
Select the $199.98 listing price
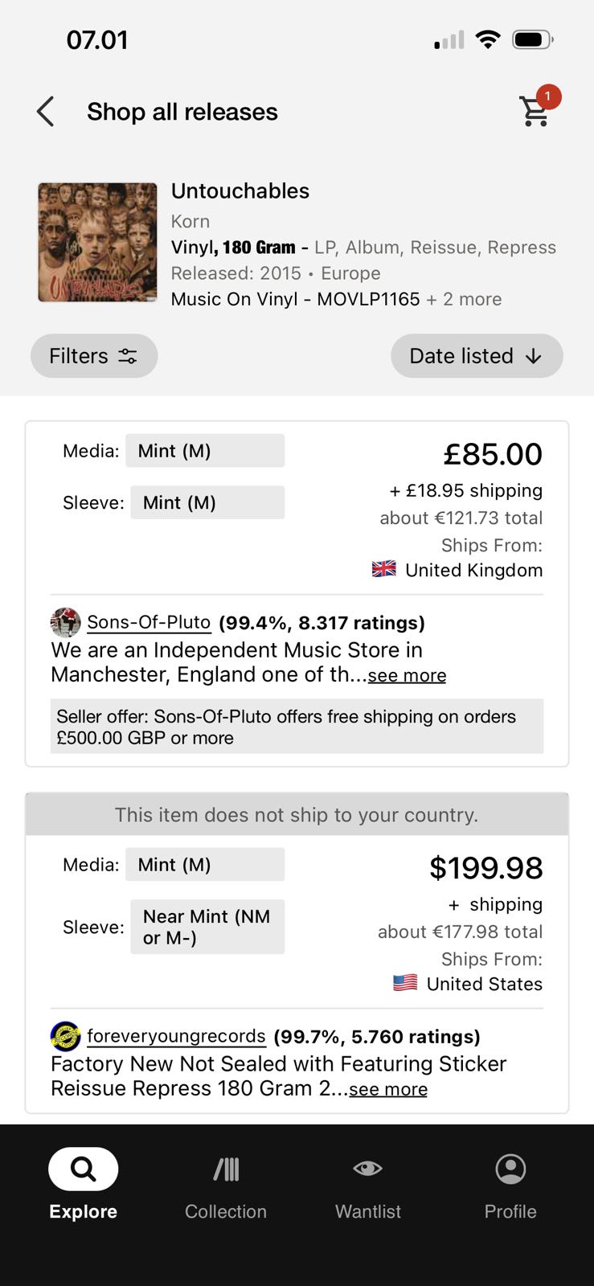click(x=486, y=868)
